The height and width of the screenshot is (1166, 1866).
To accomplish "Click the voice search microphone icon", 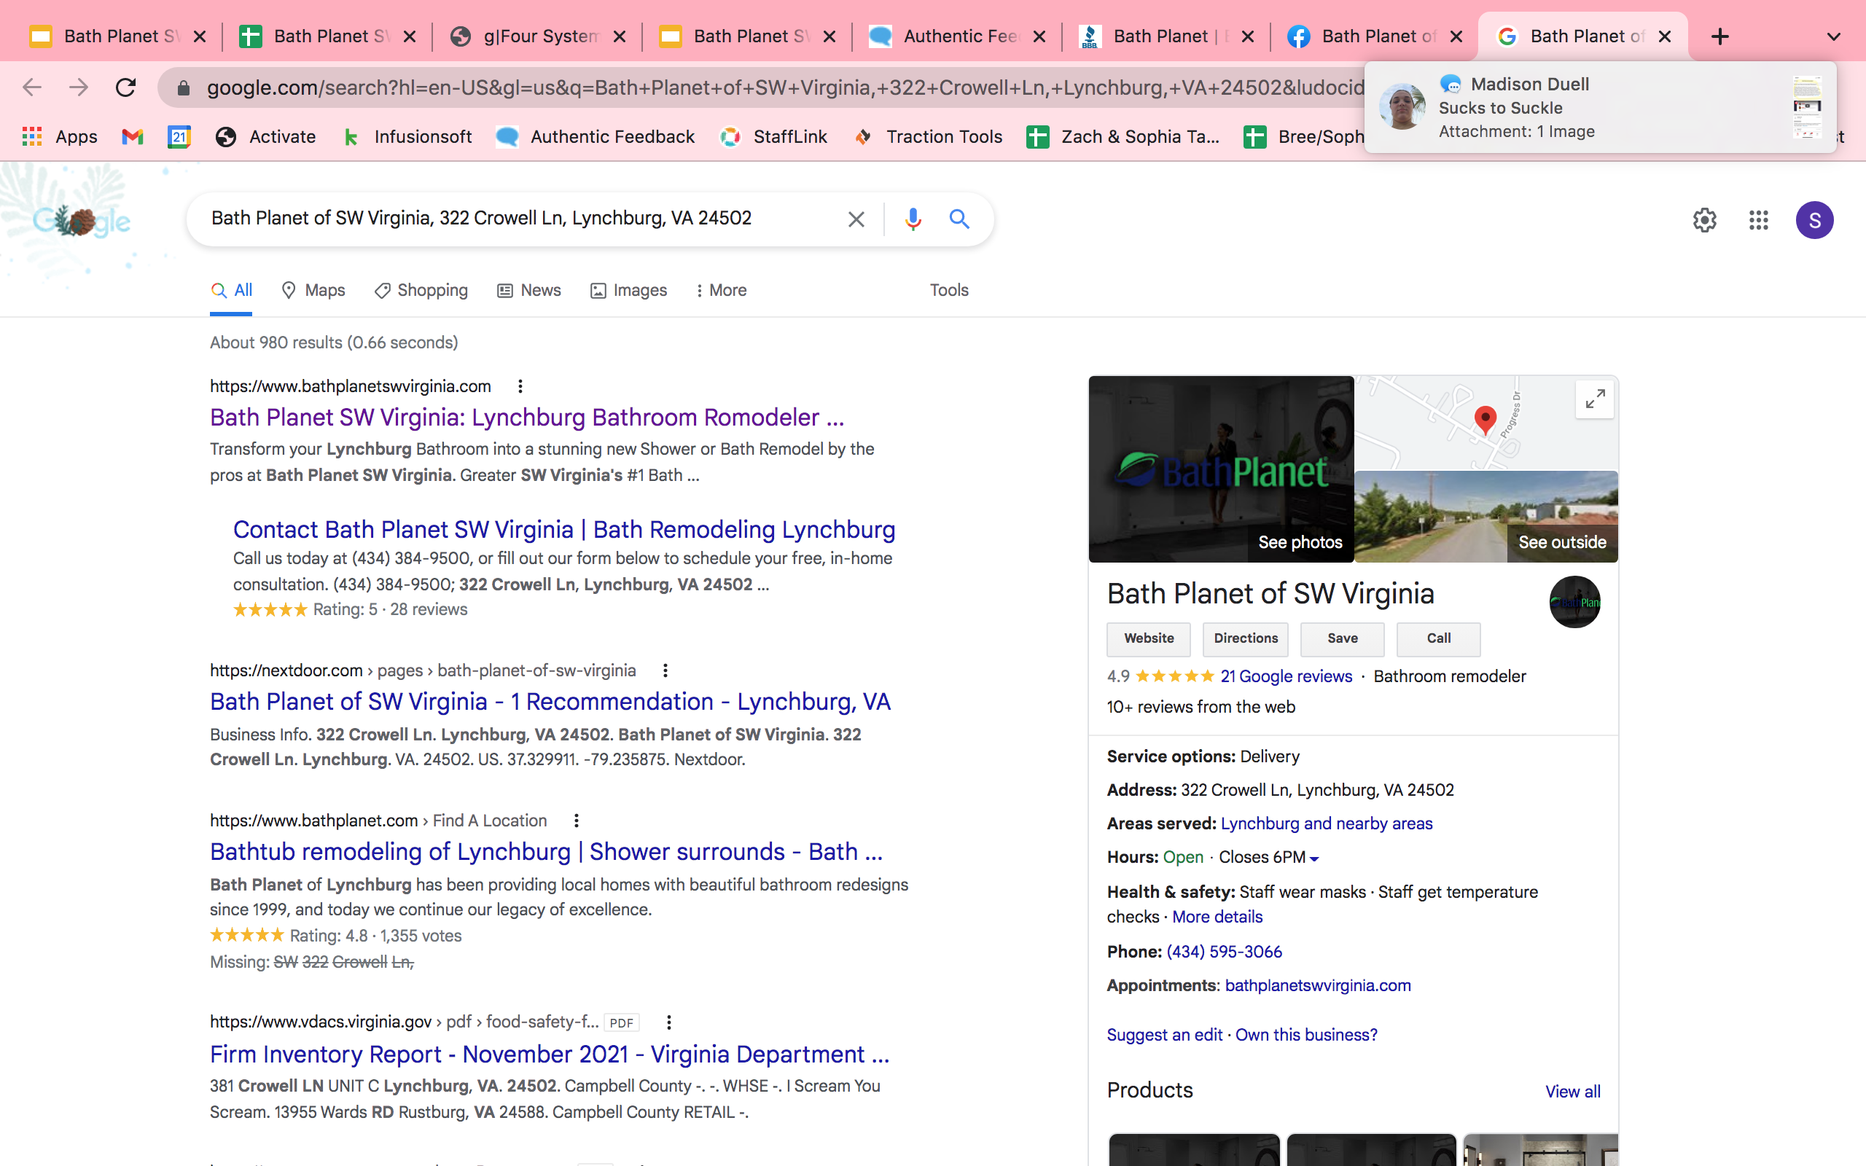I will [x=912, y=219].
